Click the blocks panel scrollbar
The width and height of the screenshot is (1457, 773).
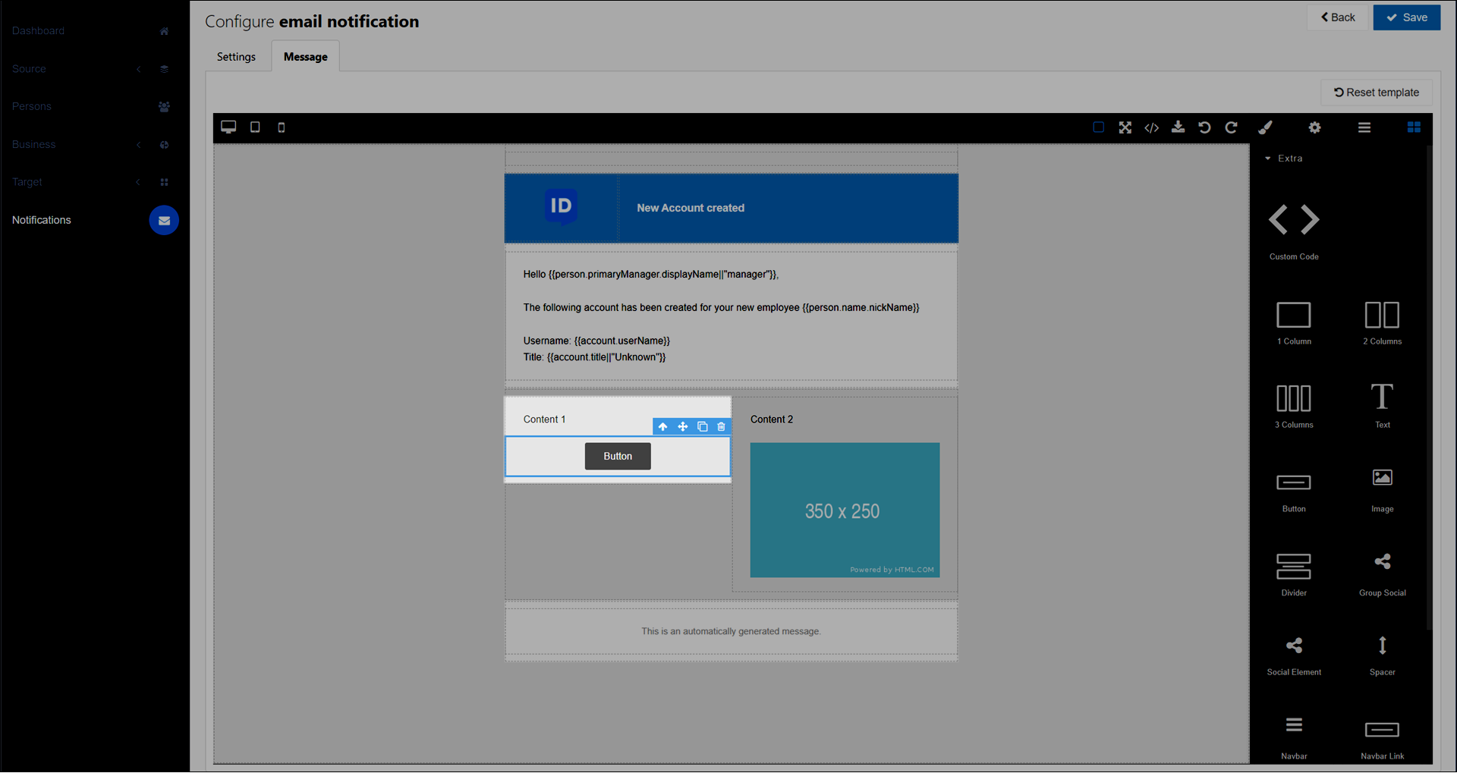[x=1429, y=387]
